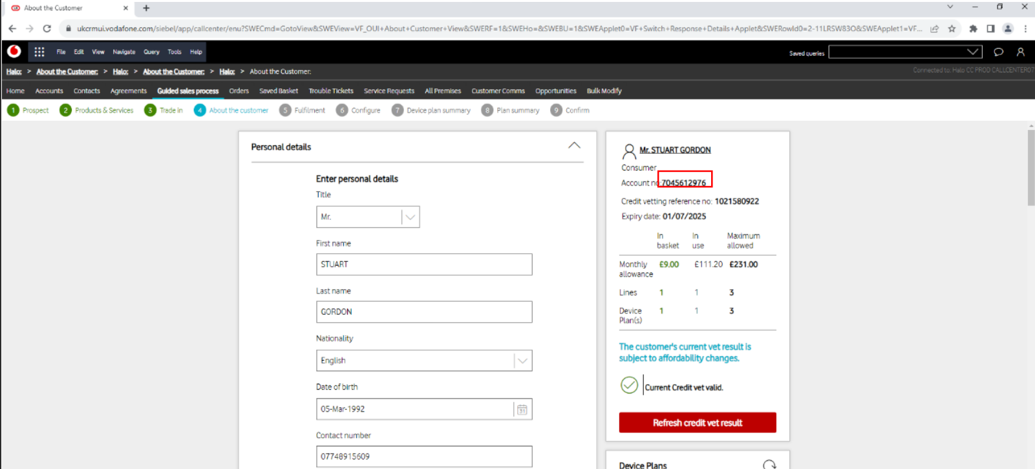Collapse the Personal details section
Viewport: 1035px width, 469px height.
point(574,146)
